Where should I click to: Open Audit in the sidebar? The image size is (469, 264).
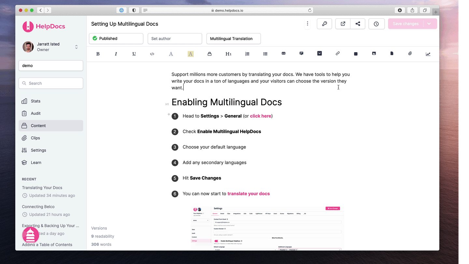pos(51,113)
